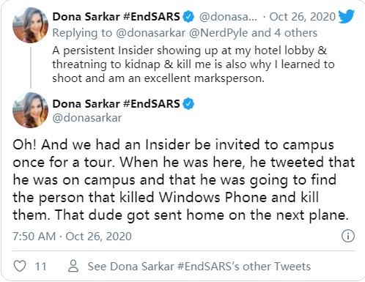Screen dimensions: 365x282
Task: Open 'See Dona Sarkar #EndSARS's other Tweets'
Action: 199,266
